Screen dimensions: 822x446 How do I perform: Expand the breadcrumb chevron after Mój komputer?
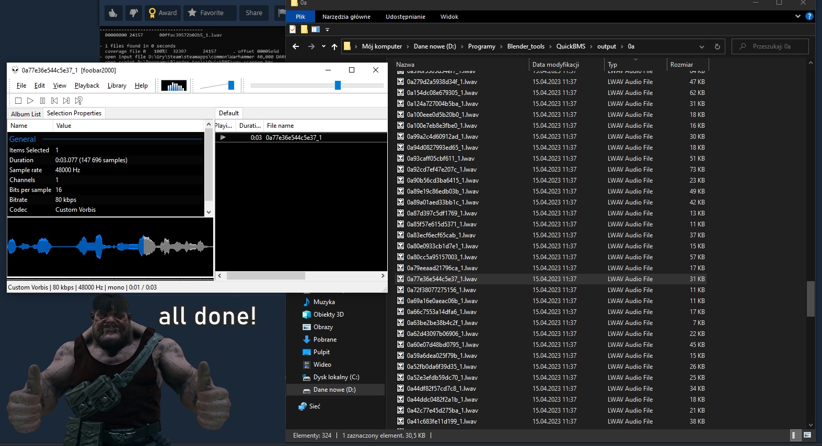[x=408, y=46]
